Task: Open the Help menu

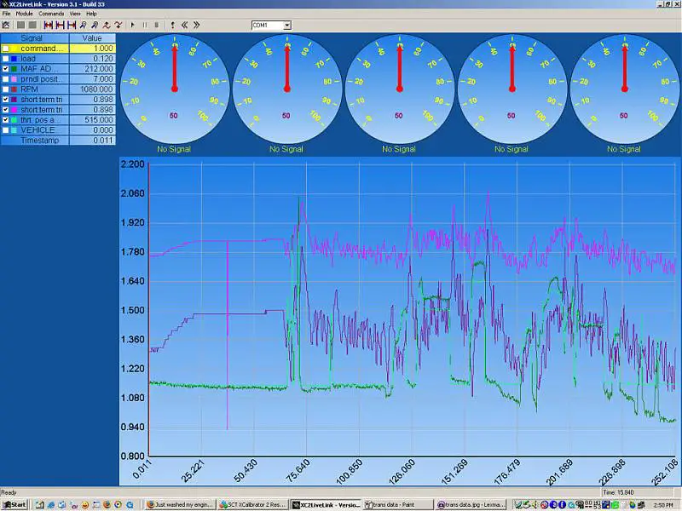Action: tap(91, 14)
